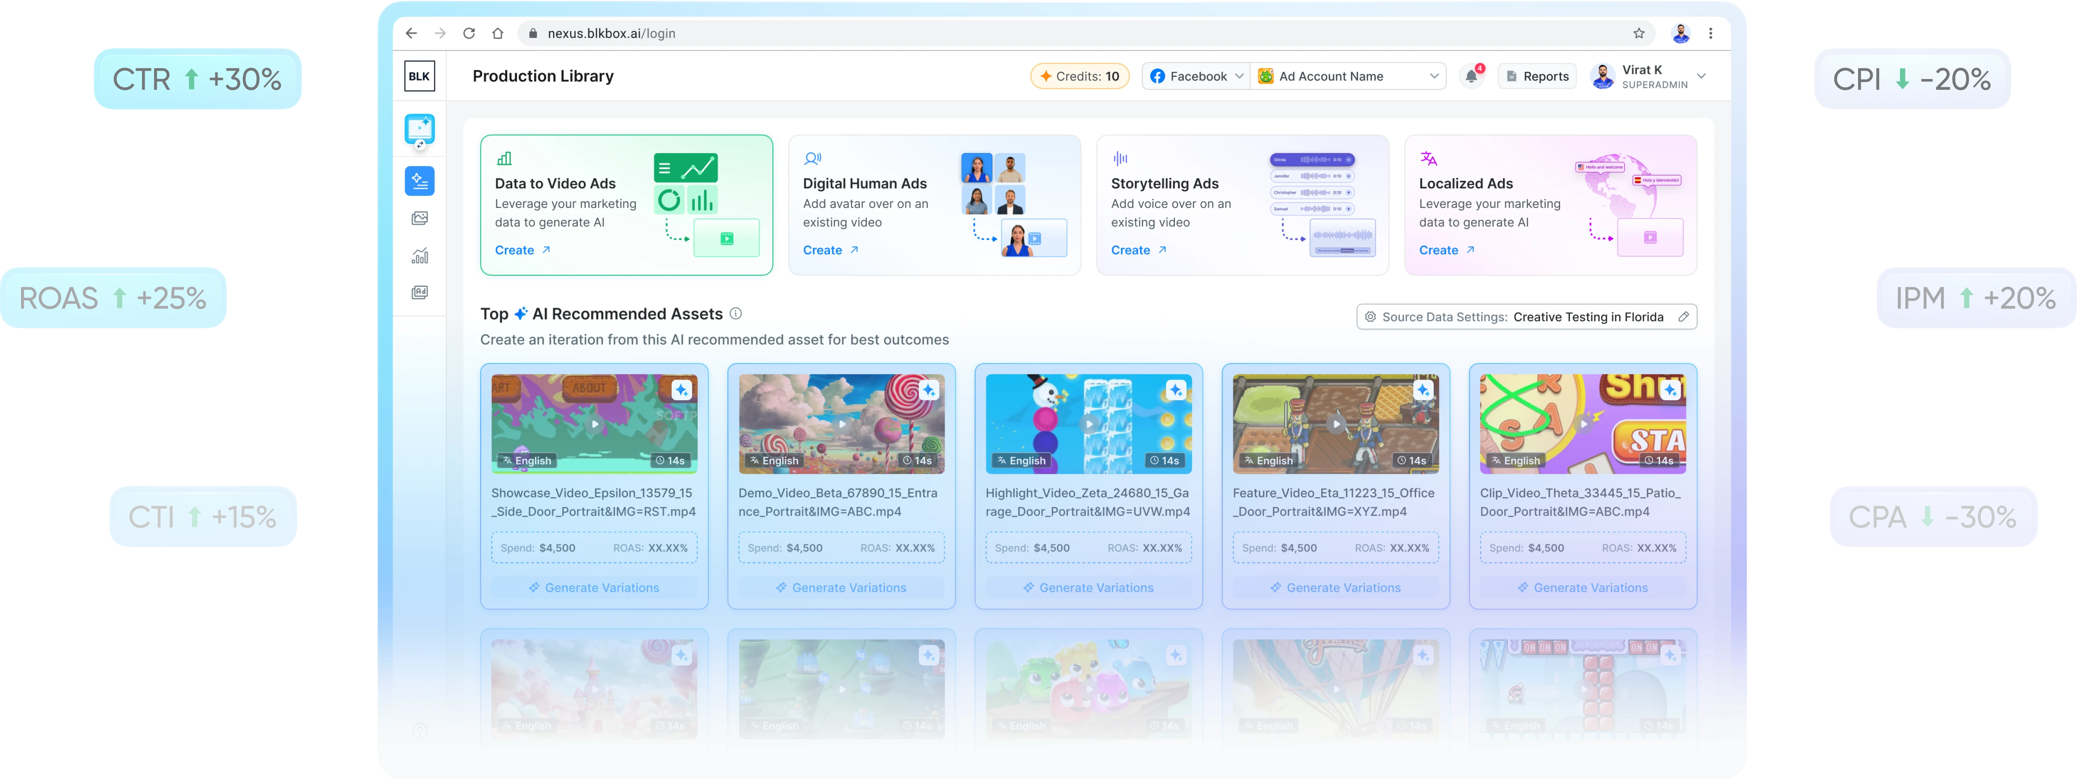Select the highlighted production library sidebar icon
The width and height of the screenshot is (2077, 779).
419,181
